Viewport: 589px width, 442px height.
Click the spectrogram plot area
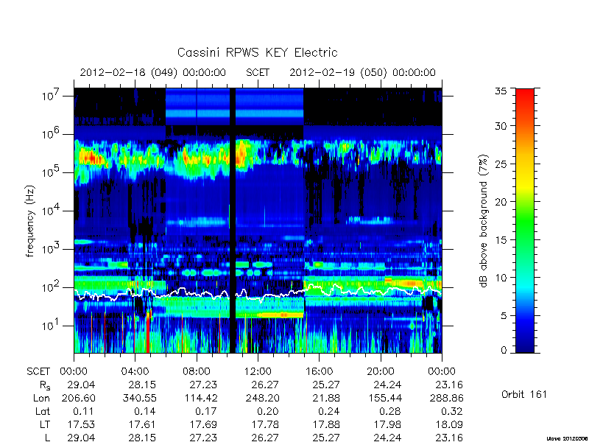coord(258,220)
